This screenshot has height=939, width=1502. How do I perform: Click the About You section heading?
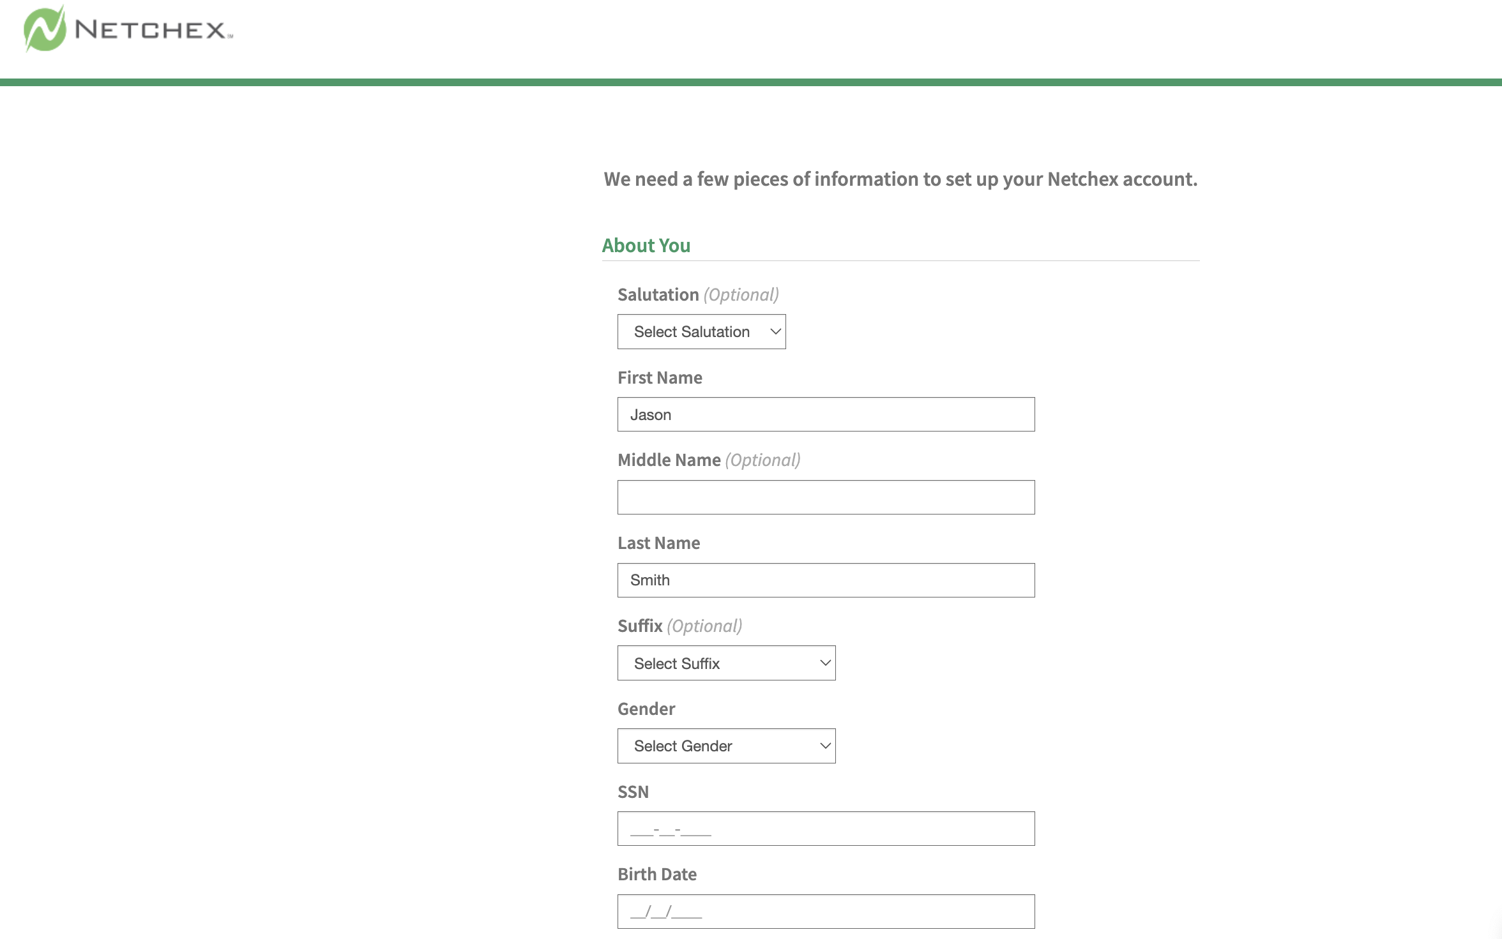coord(646,246)
